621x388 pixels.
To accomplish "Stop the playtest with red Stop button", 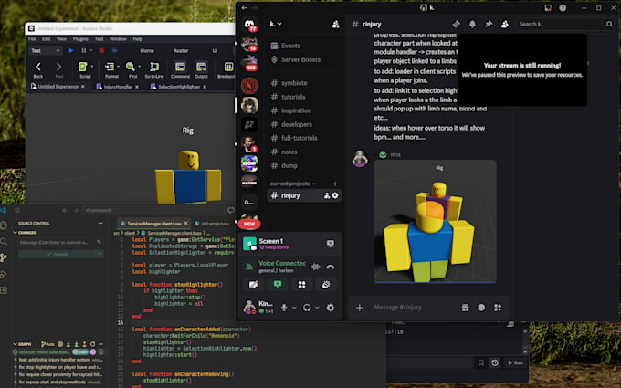I will pyautogui.click(x=101, y=51).
